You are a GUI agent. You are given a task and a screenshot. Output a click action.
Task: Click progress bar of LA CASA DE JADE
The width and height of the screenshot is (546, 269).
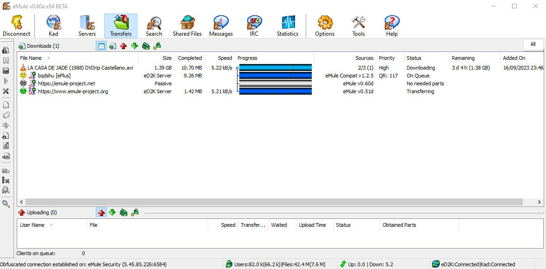pyautogui.click(x=276, y=68)
